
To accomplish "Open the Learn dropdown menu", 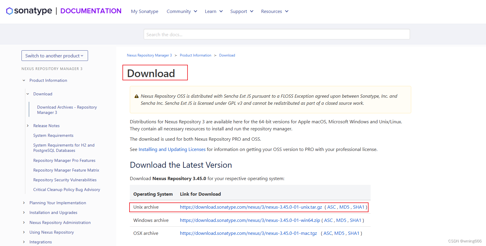I will click(x=214, y=11).
